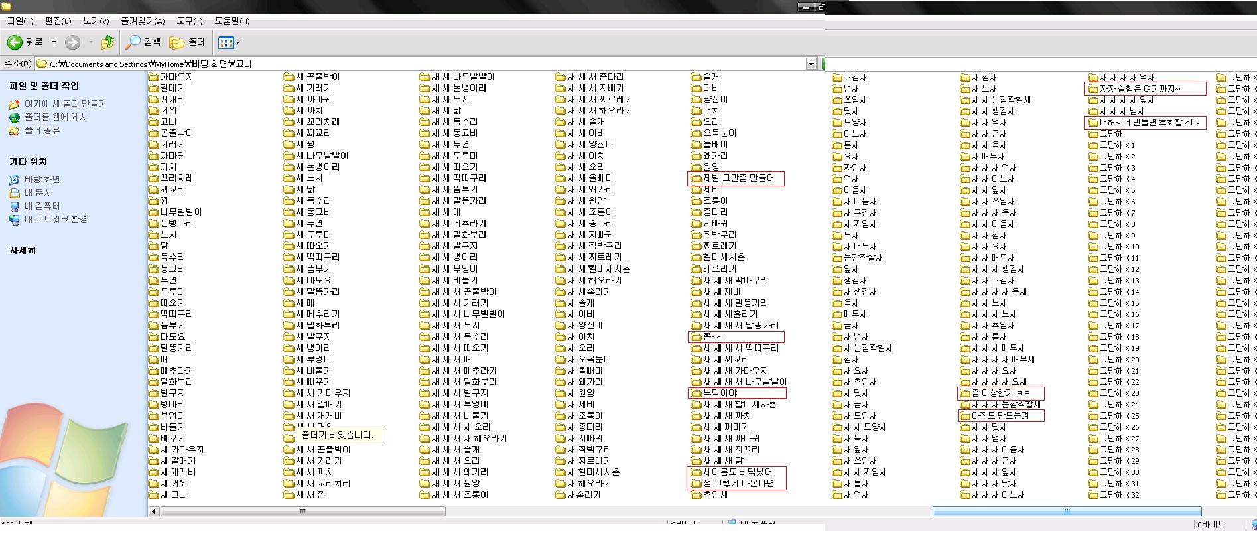This screenshot has height=550, width=1257.
Task: Select the 빼꾸기 folder icon
Action: point(154,438)
